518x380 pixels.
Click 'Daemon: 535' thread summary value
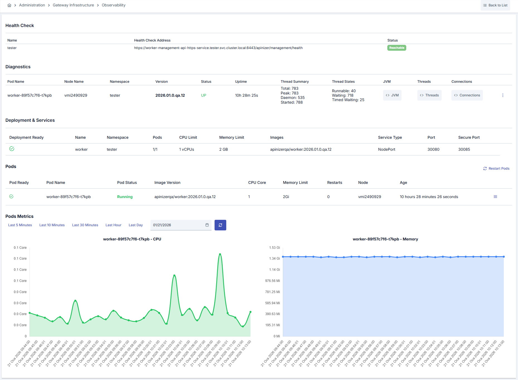(293, 98)
